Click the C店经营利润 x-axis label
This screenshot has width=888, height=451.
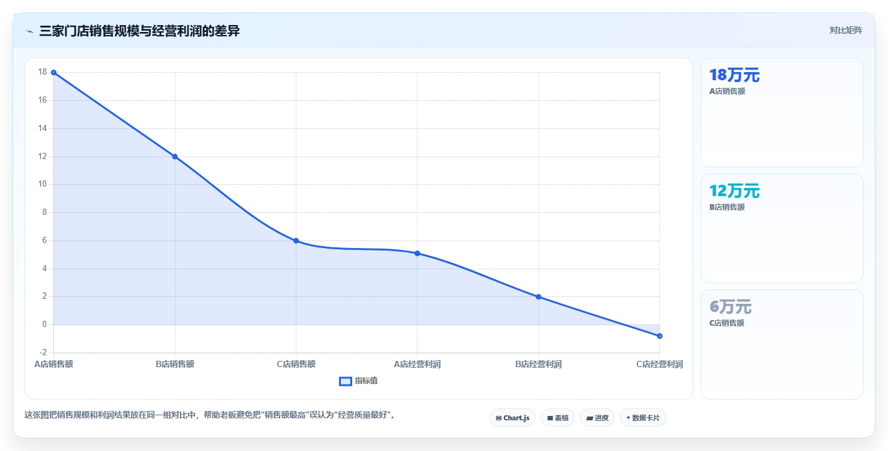659,364
